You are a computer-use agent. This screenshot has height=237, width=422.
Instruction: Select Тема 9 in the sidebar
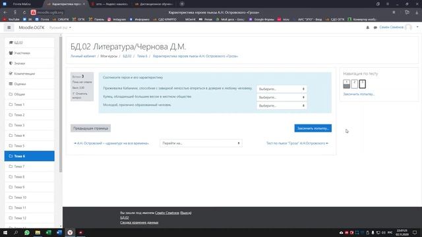[x=29, y=187]
